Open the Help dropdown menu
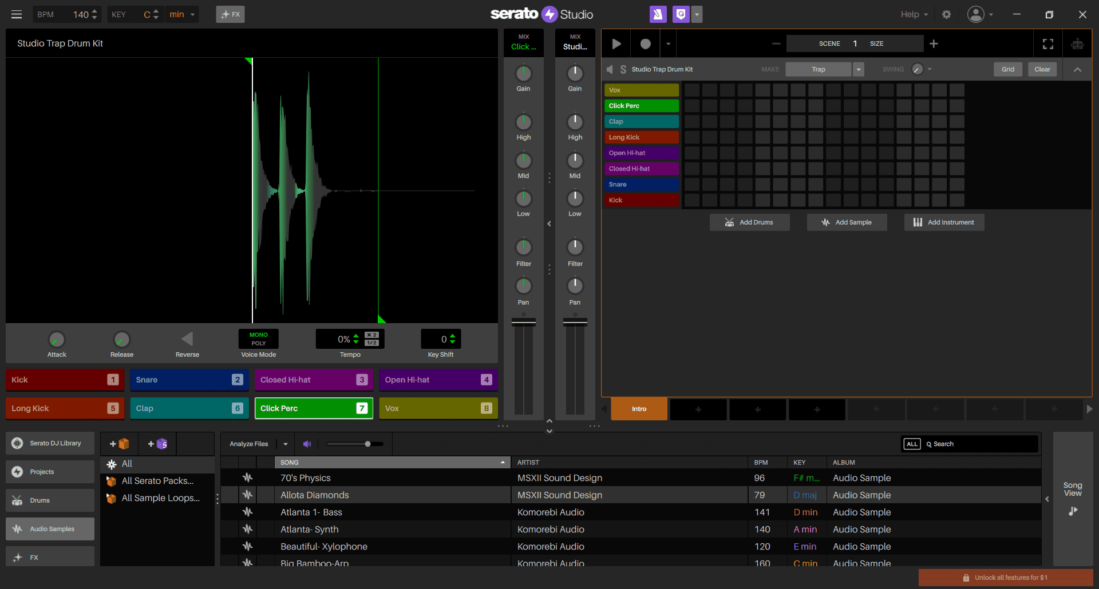The height and width of the screenshot is (589, 1099). point(914,14)
